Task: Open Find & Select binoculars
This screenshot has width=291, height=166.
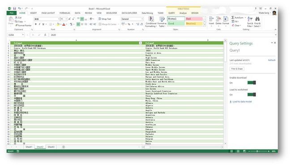Action: (x=257, y=22)
